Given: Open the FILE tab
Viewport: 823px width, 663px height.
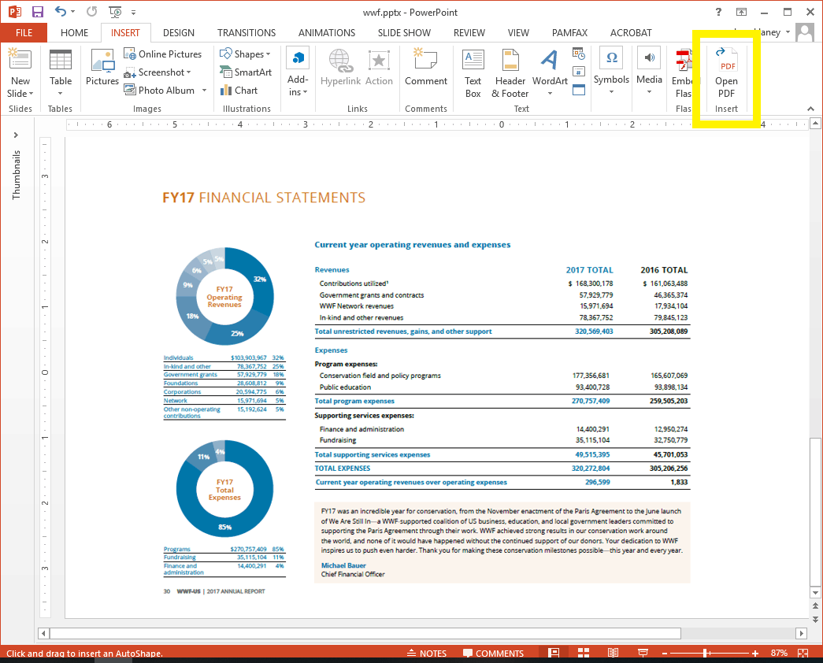Looking at the screenshot, I should point(24,32).
